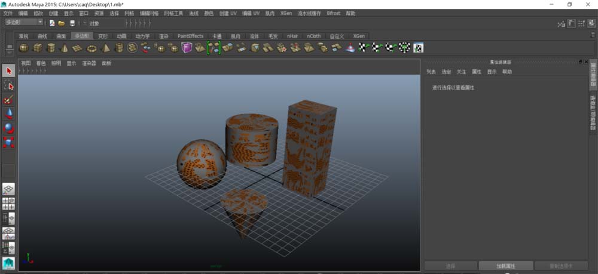This screenshot has height=274, width=598.
Task: Open the viewport 渲染器 menu
Action: (x=89, y=63)
